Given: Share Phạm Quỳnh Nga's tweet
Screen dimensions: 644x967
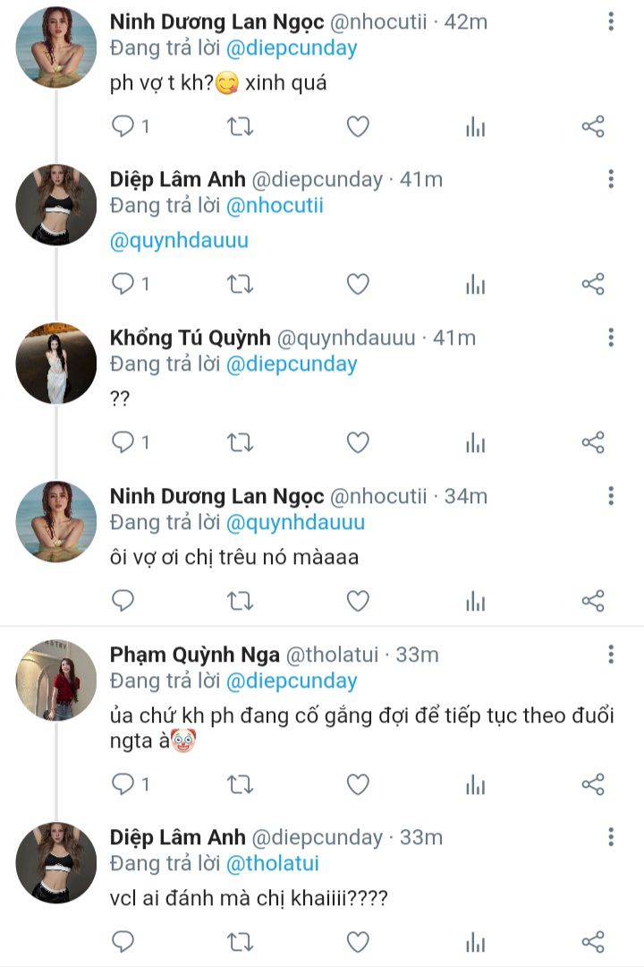Looking at the screenshot, I should pos(593,784).
